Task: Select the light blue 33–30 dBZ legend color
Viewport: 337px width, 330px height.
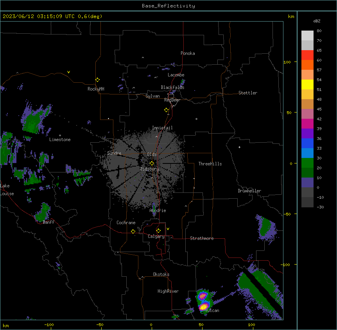Action: [307, 153]
